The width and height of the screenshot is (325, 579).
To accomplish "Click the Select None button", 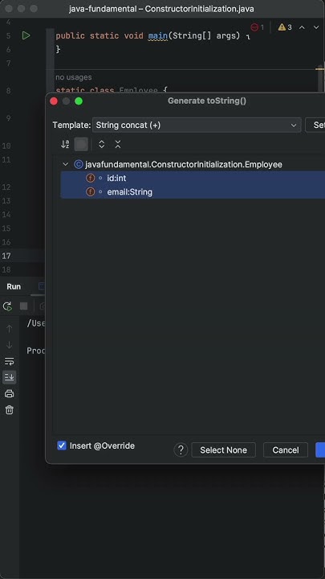I will click(223, 450).
